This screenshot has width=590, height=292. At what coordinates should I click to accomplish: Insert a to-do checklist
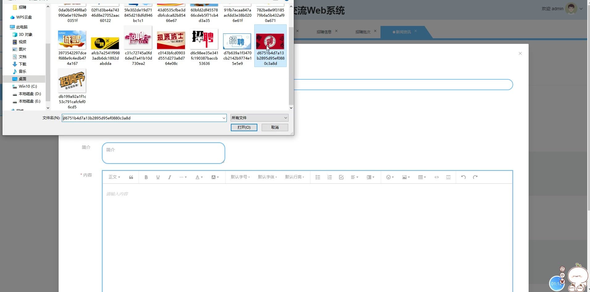click(x=341, y=177)
